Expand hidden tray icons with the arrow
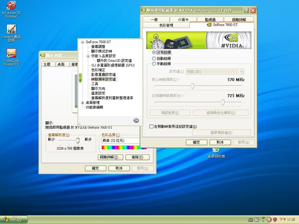 point(269,220)
